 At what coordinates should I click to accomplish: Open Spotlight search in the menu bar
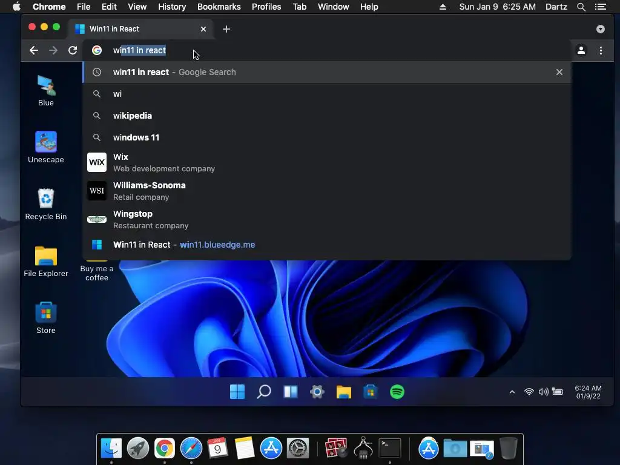point(581,7)
